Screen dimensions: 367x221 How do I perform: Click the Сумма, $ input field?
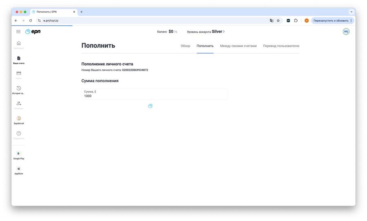click(155, 94)
